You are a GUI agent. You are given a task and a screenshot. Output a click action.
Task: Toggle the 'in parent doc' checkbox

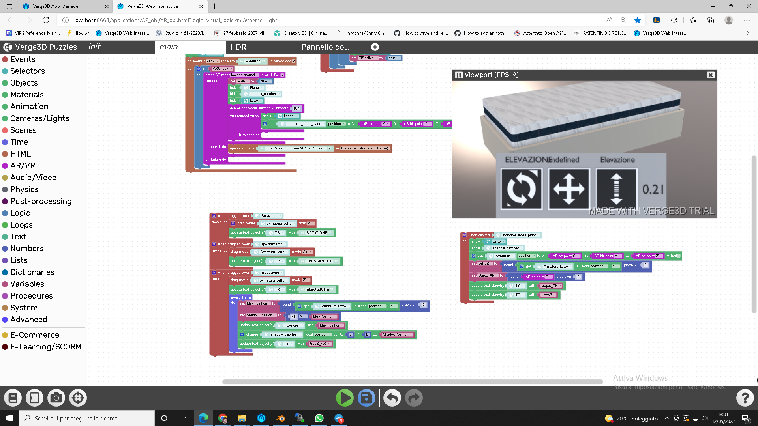pos(293,61)
